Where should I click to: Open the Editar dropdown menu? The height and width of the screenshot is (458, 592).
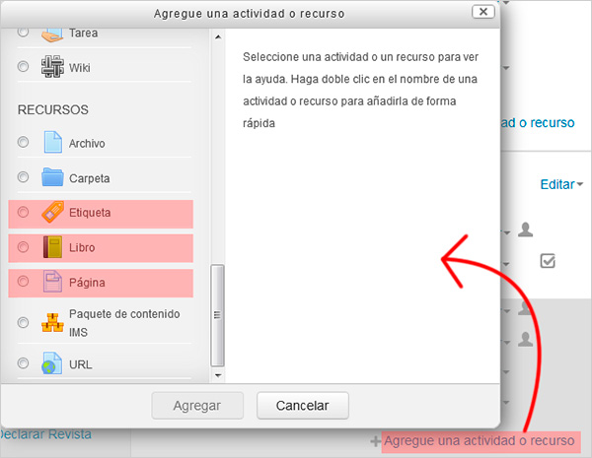pyautogui.click(x=561, y=184)
